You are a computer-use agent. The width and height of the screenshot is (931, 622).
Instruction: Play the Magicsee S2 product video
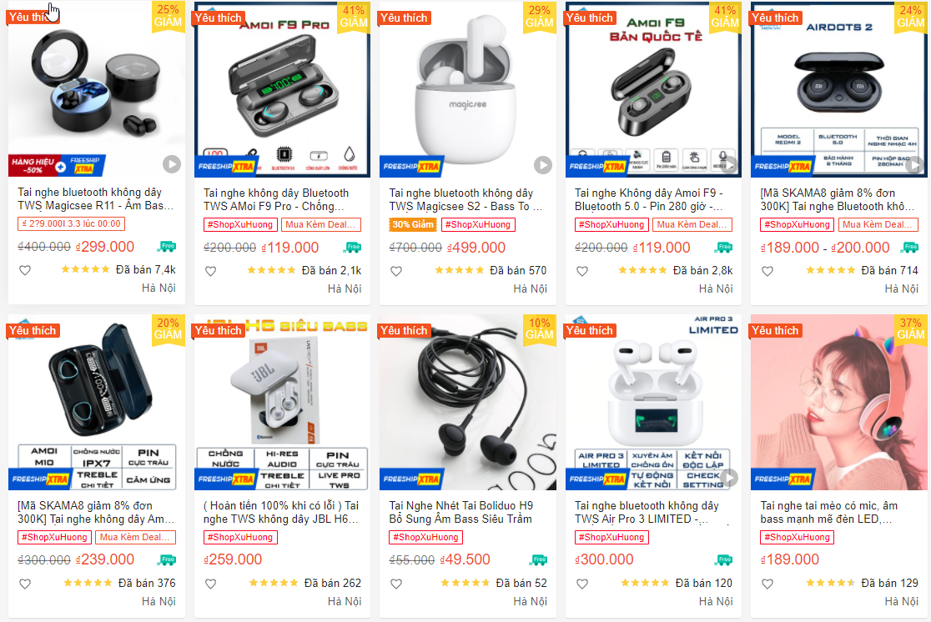tap(543, 164)
